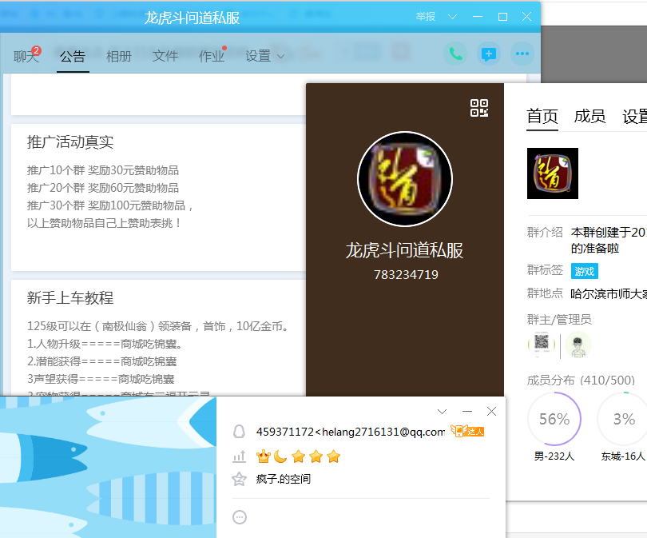Click the 举报 report button

point(426,17)
